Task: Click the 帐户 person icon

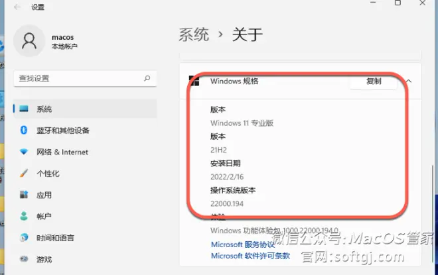Action: click(x=24, y=216)
